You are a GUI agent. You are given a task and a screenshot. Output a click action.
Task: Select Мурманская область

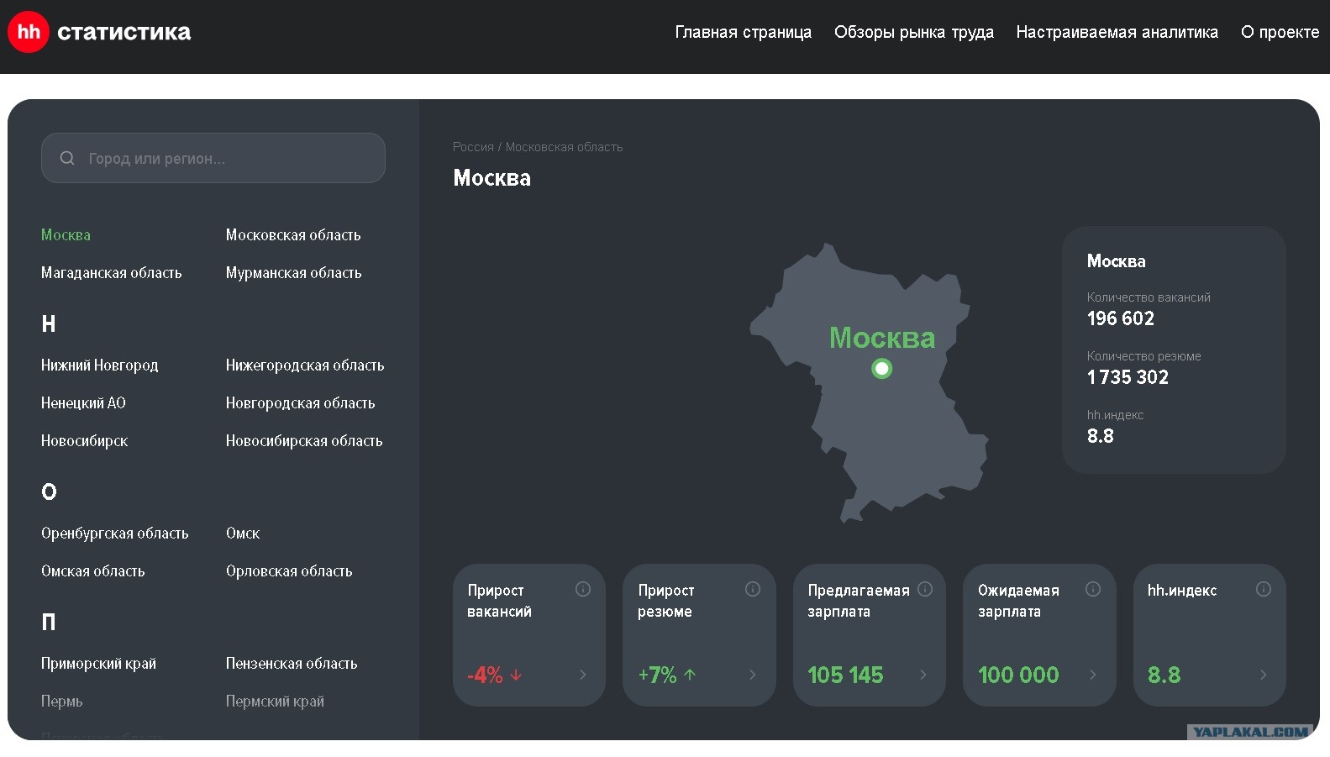pyautogui.click(x=293, y=273)
